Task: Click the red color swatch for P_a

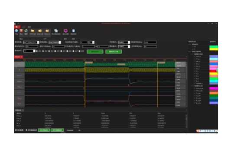Action: [x=214, y=71]
